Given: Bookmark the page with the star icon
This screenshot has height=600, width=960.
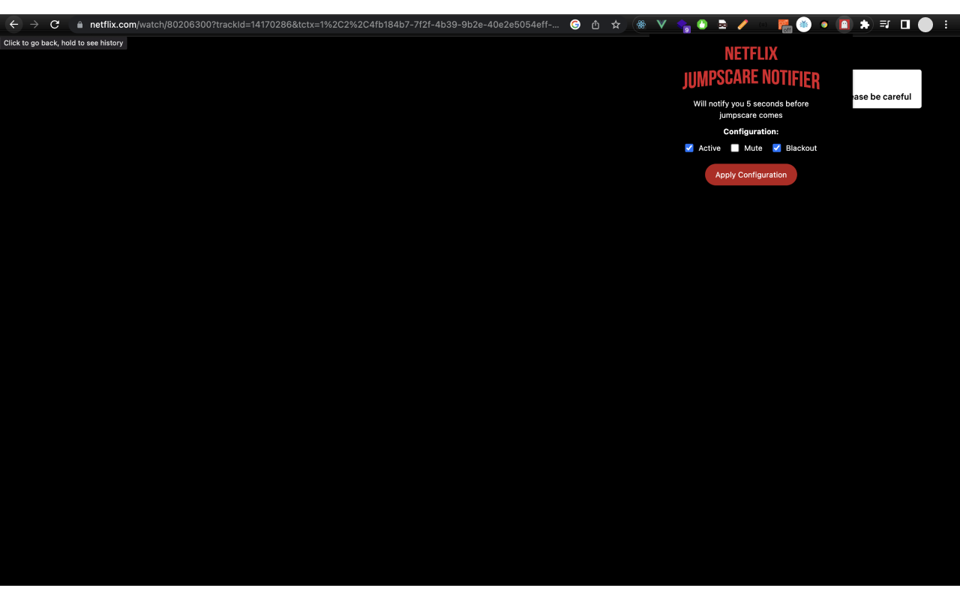Looking at the screenshot, I should point(615,24).
